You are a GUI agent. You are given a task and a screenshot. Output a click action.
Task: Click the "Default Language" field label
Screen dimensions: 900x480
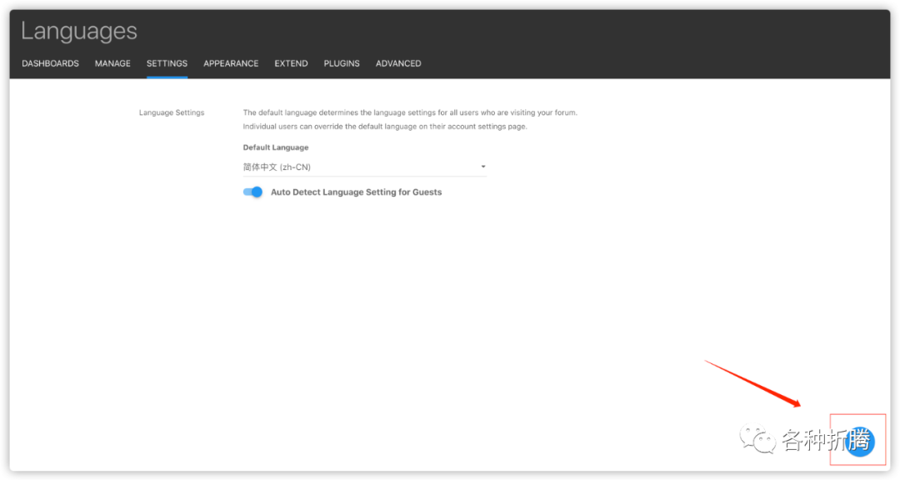(x=276, y=147)
